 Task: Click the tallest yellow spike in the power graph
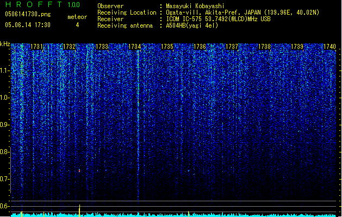(x=79, y=210)
